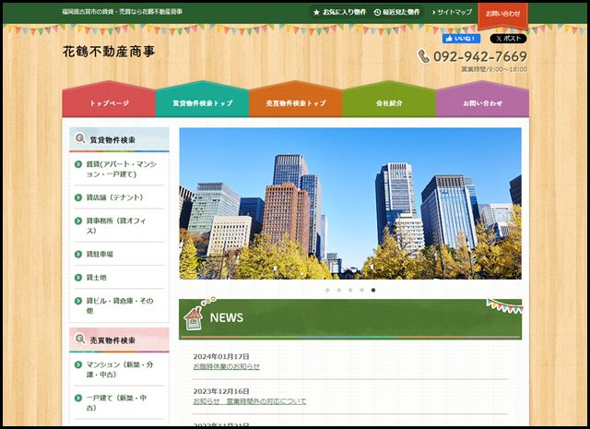The width and height of the screenshot is (590, 429).
Task: Click the Facebook いいね! button
Action: (x=461, y=39)
